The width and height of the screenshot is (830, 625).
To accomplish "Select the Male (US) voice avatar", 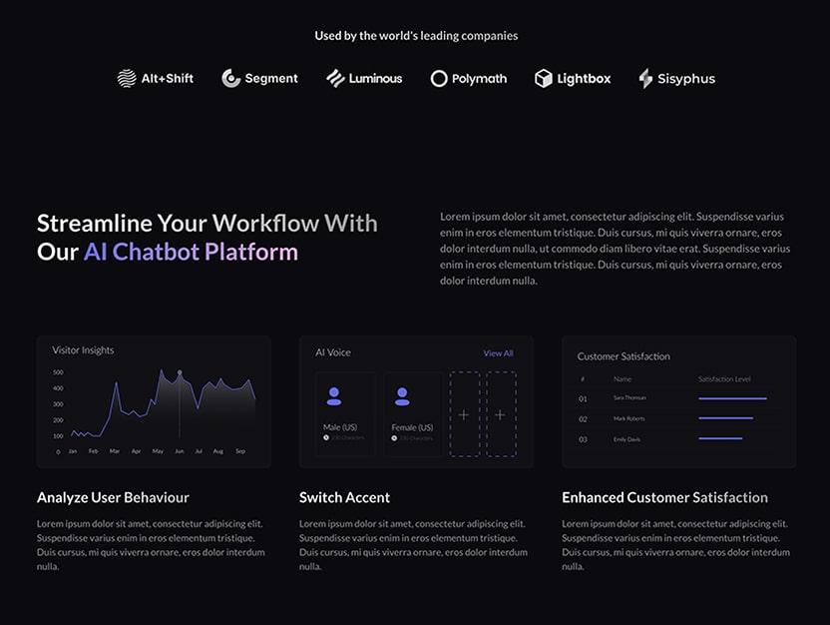I will 334,396.
